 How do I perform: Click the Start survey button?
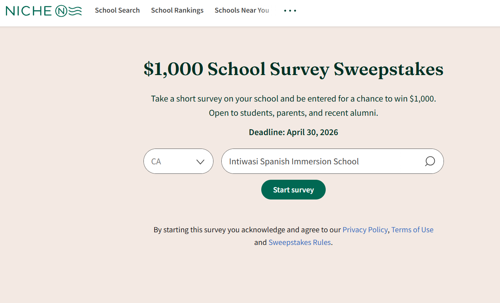[293, 190]
